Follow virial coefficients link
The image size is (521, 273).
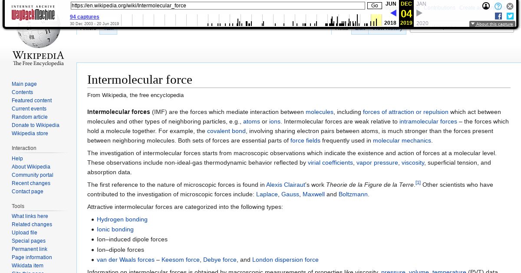[330, 162]
